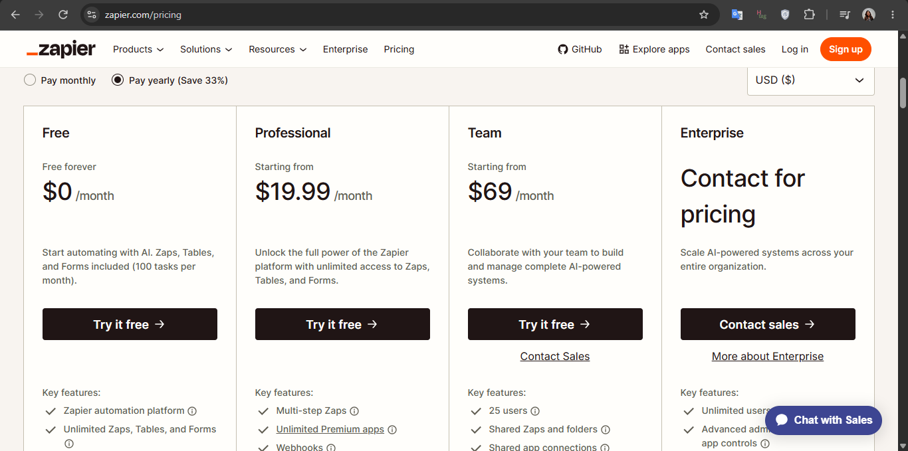Show info icon for Multi-step Zaps
The width and height of the screenshot is (908, 451).
point(354,411)
